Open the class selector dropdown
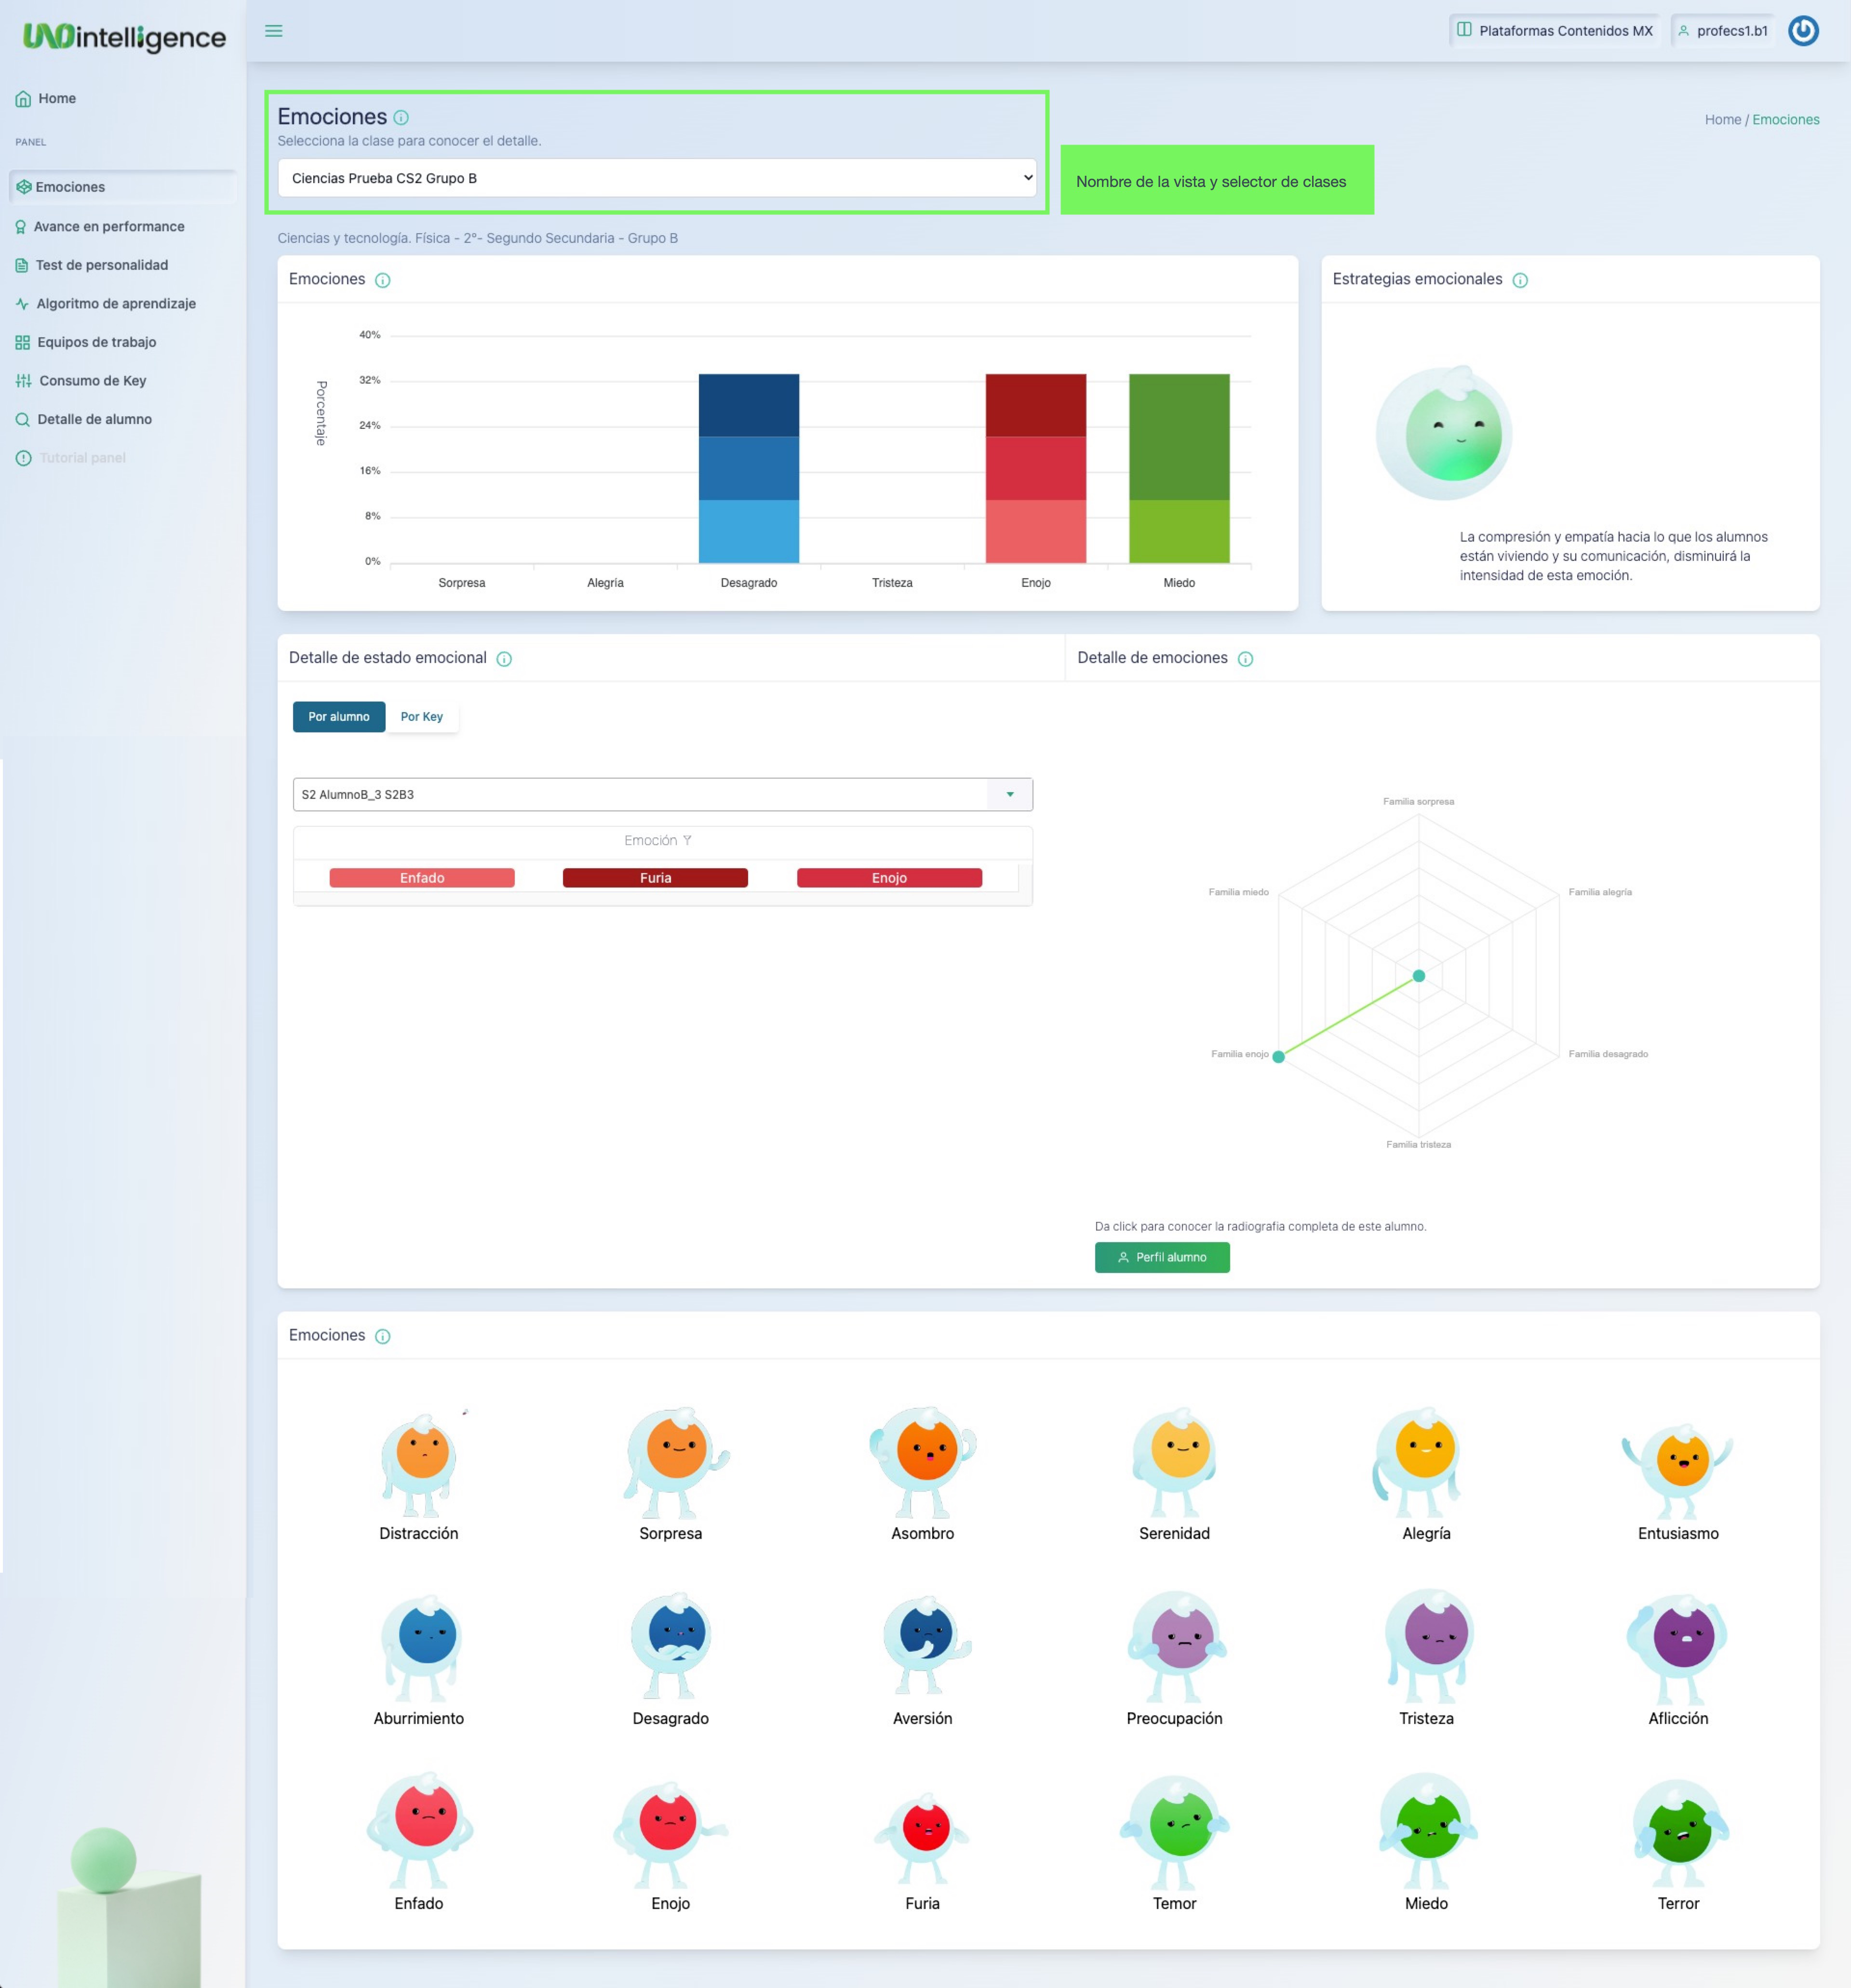Image resolution: width=1851 pixels, height=1988 pixels. pyautogui.click(x=657, y=178)
